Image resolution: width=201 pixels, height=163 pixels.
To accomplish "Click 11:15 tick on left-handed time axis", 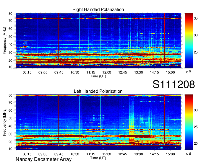I will (91, 154).
